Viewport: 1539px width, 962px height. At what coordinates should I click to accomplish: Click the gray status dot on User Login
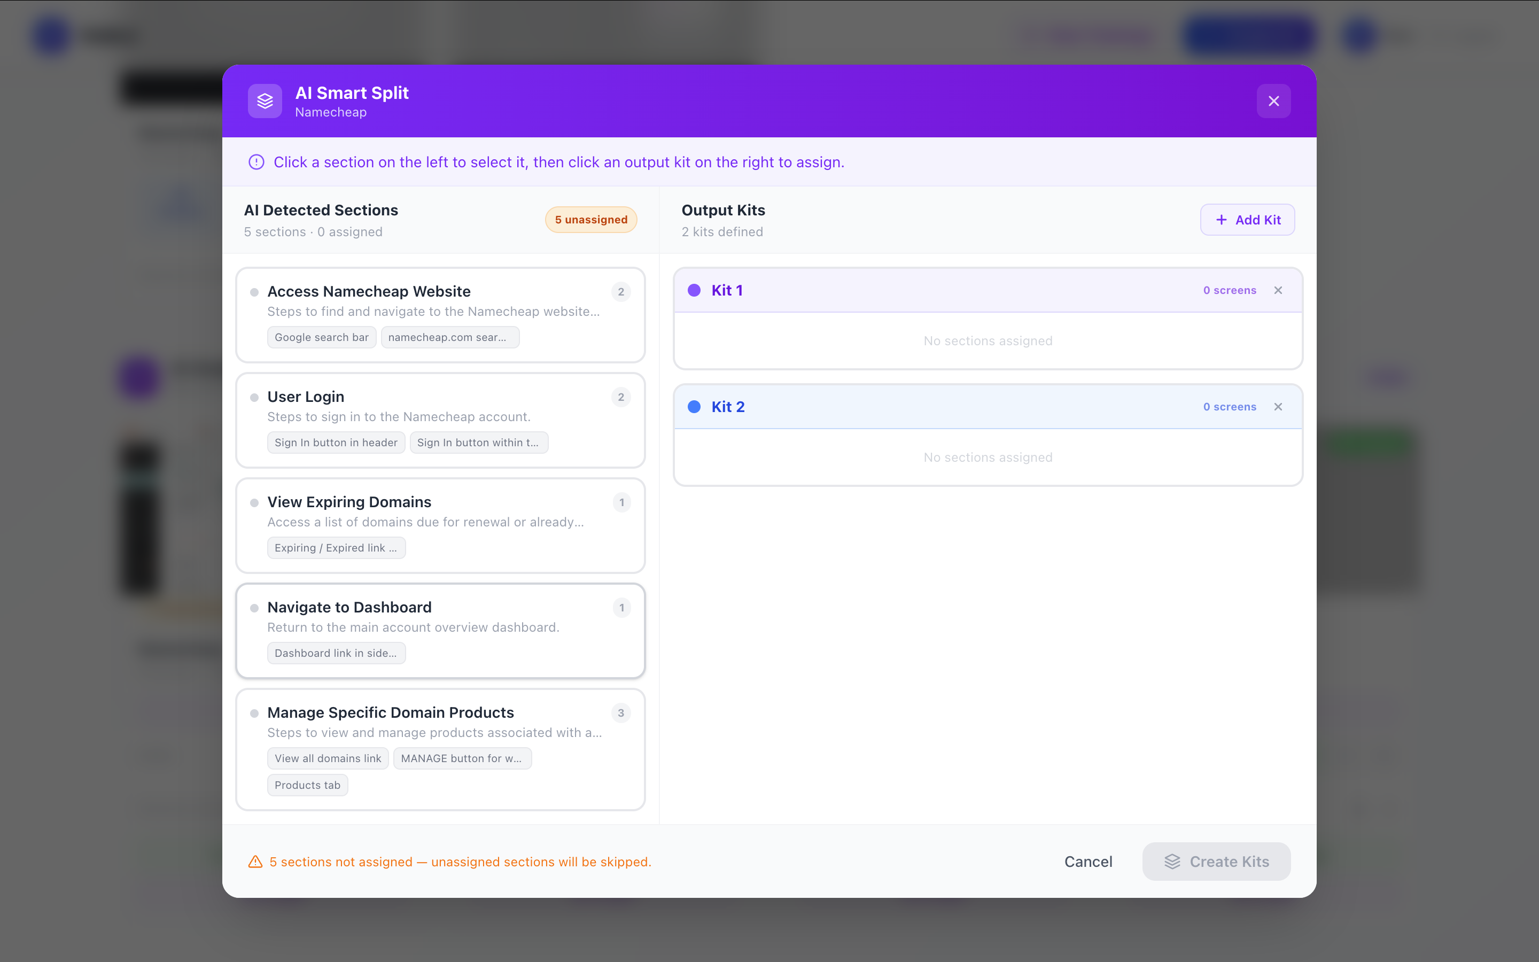tap(254, 398)
